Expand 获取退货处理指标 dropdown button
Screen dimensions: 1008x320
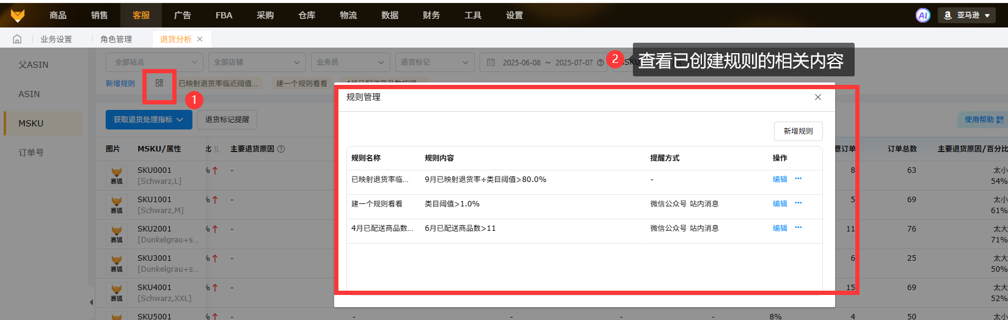149,120
